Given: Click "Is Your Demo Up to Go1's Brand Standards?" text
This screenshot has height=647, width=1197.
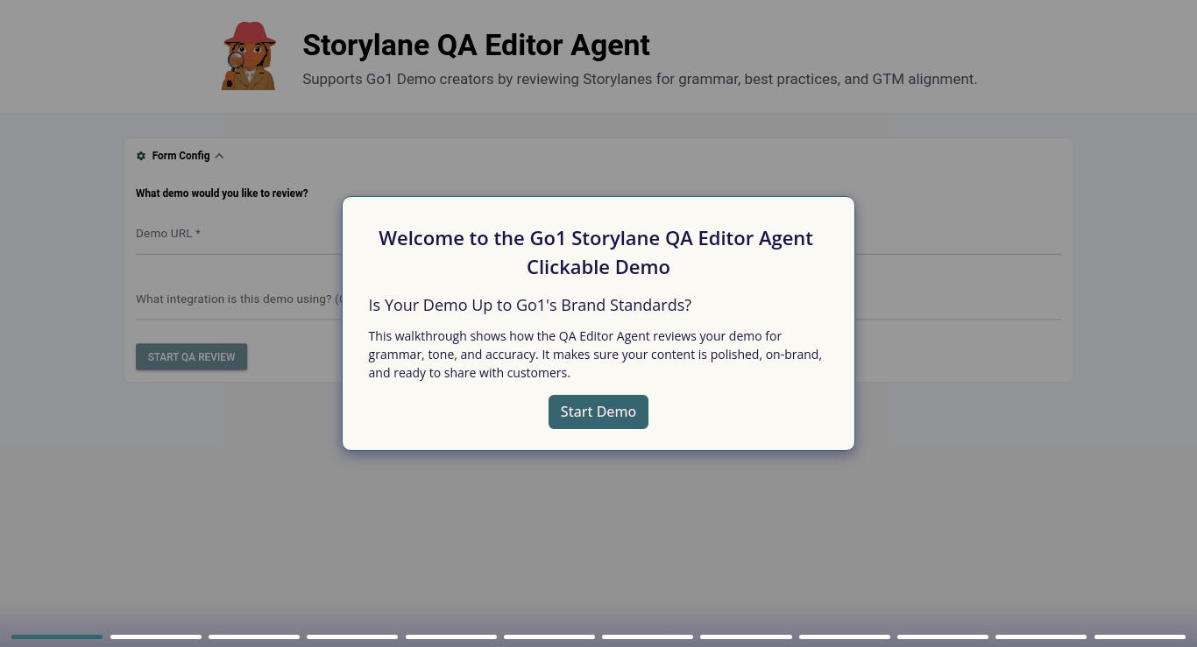Looking at the screenshot, I should point(530,306).
